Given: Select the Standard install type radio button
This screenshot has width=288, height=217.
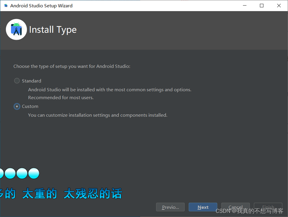Looking at the screenshot, I should coord(17,81).
